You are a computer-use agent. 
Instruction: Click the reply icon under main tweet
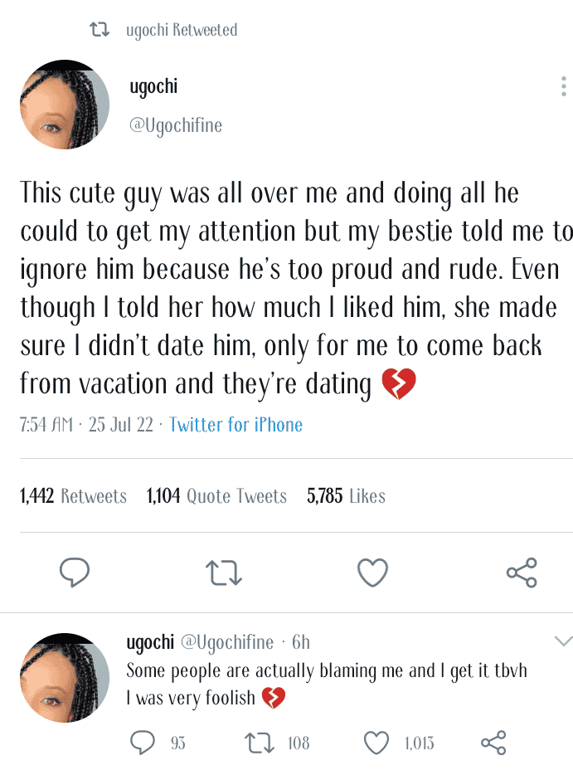click(x=75, y=572)
